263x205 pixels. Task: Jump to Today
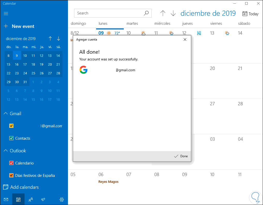250,14
